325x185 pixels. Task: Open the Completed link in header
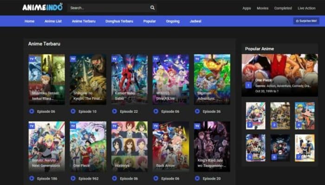coord(283,8)
